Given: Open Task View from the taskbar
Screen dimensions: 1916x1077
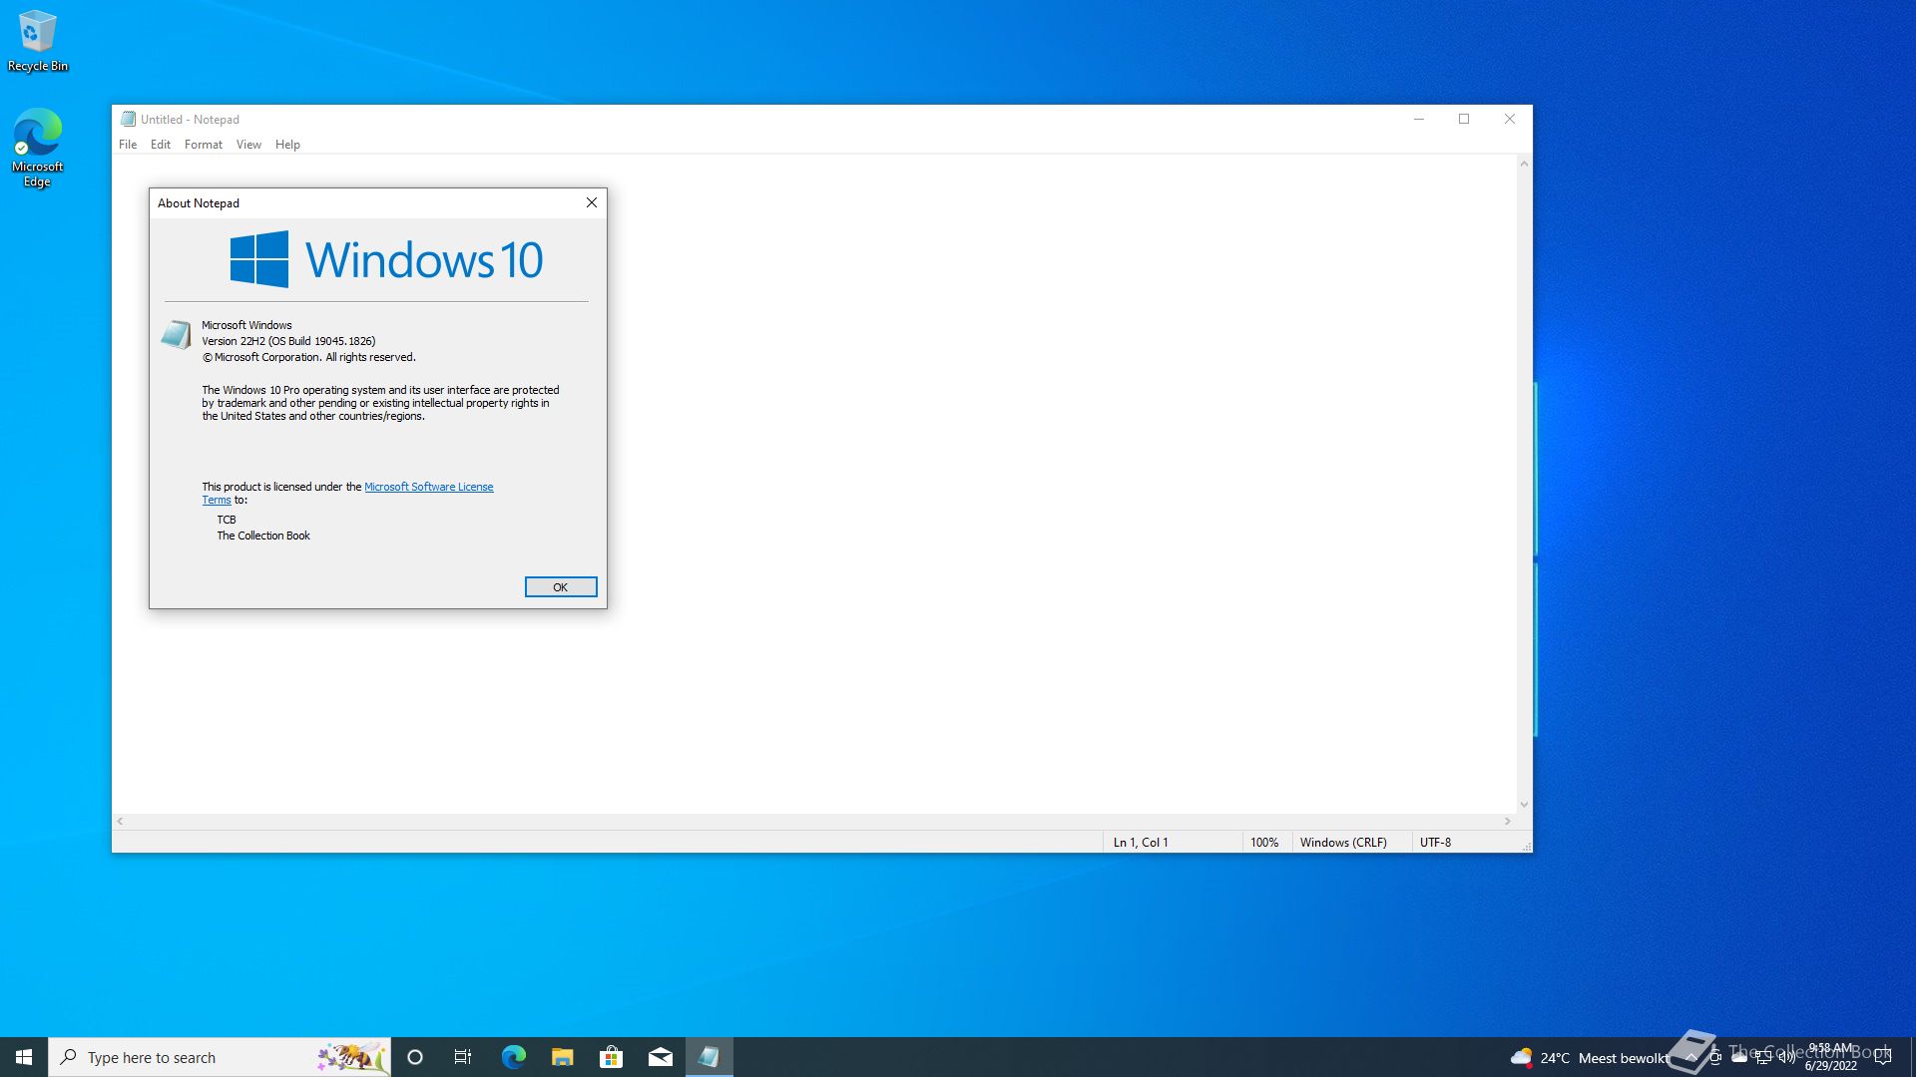Looking at the screenshot, I should (x=463, y=1057).
